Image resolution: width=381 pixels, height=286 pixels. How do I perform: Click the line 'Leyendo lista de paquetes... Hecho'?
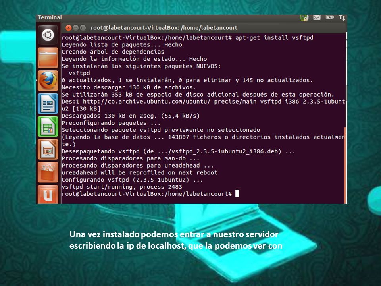click(x=122, y=45)
